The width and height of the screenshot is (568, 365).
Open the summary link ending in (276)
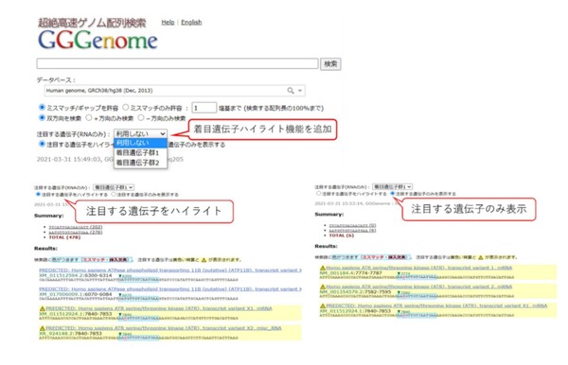pos(76,233)
